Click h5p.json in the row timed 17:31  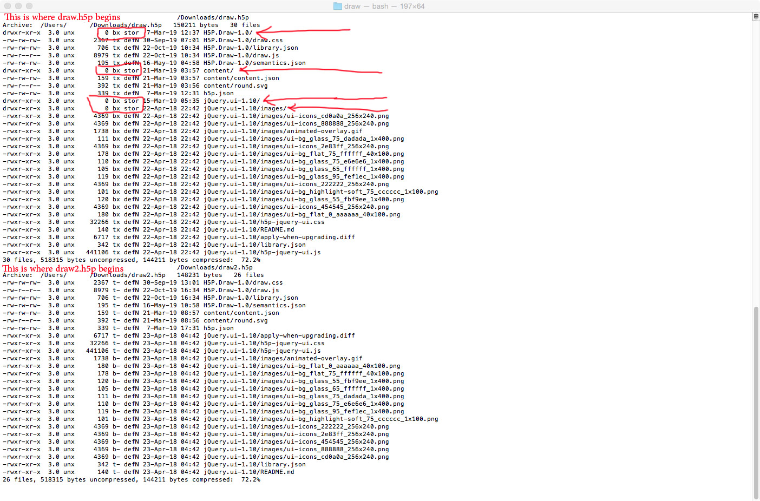[219, 328]
